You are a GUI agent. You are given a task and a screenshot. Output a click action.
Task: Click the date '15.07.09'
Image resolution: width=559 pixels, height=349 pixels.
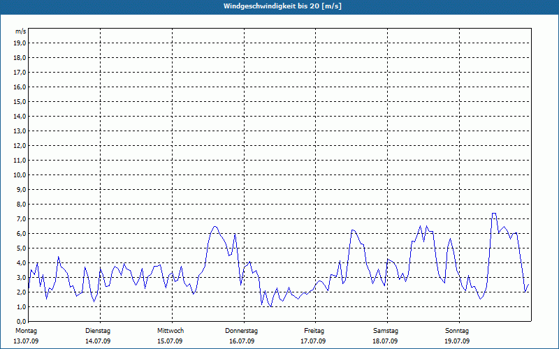(170, 341)
